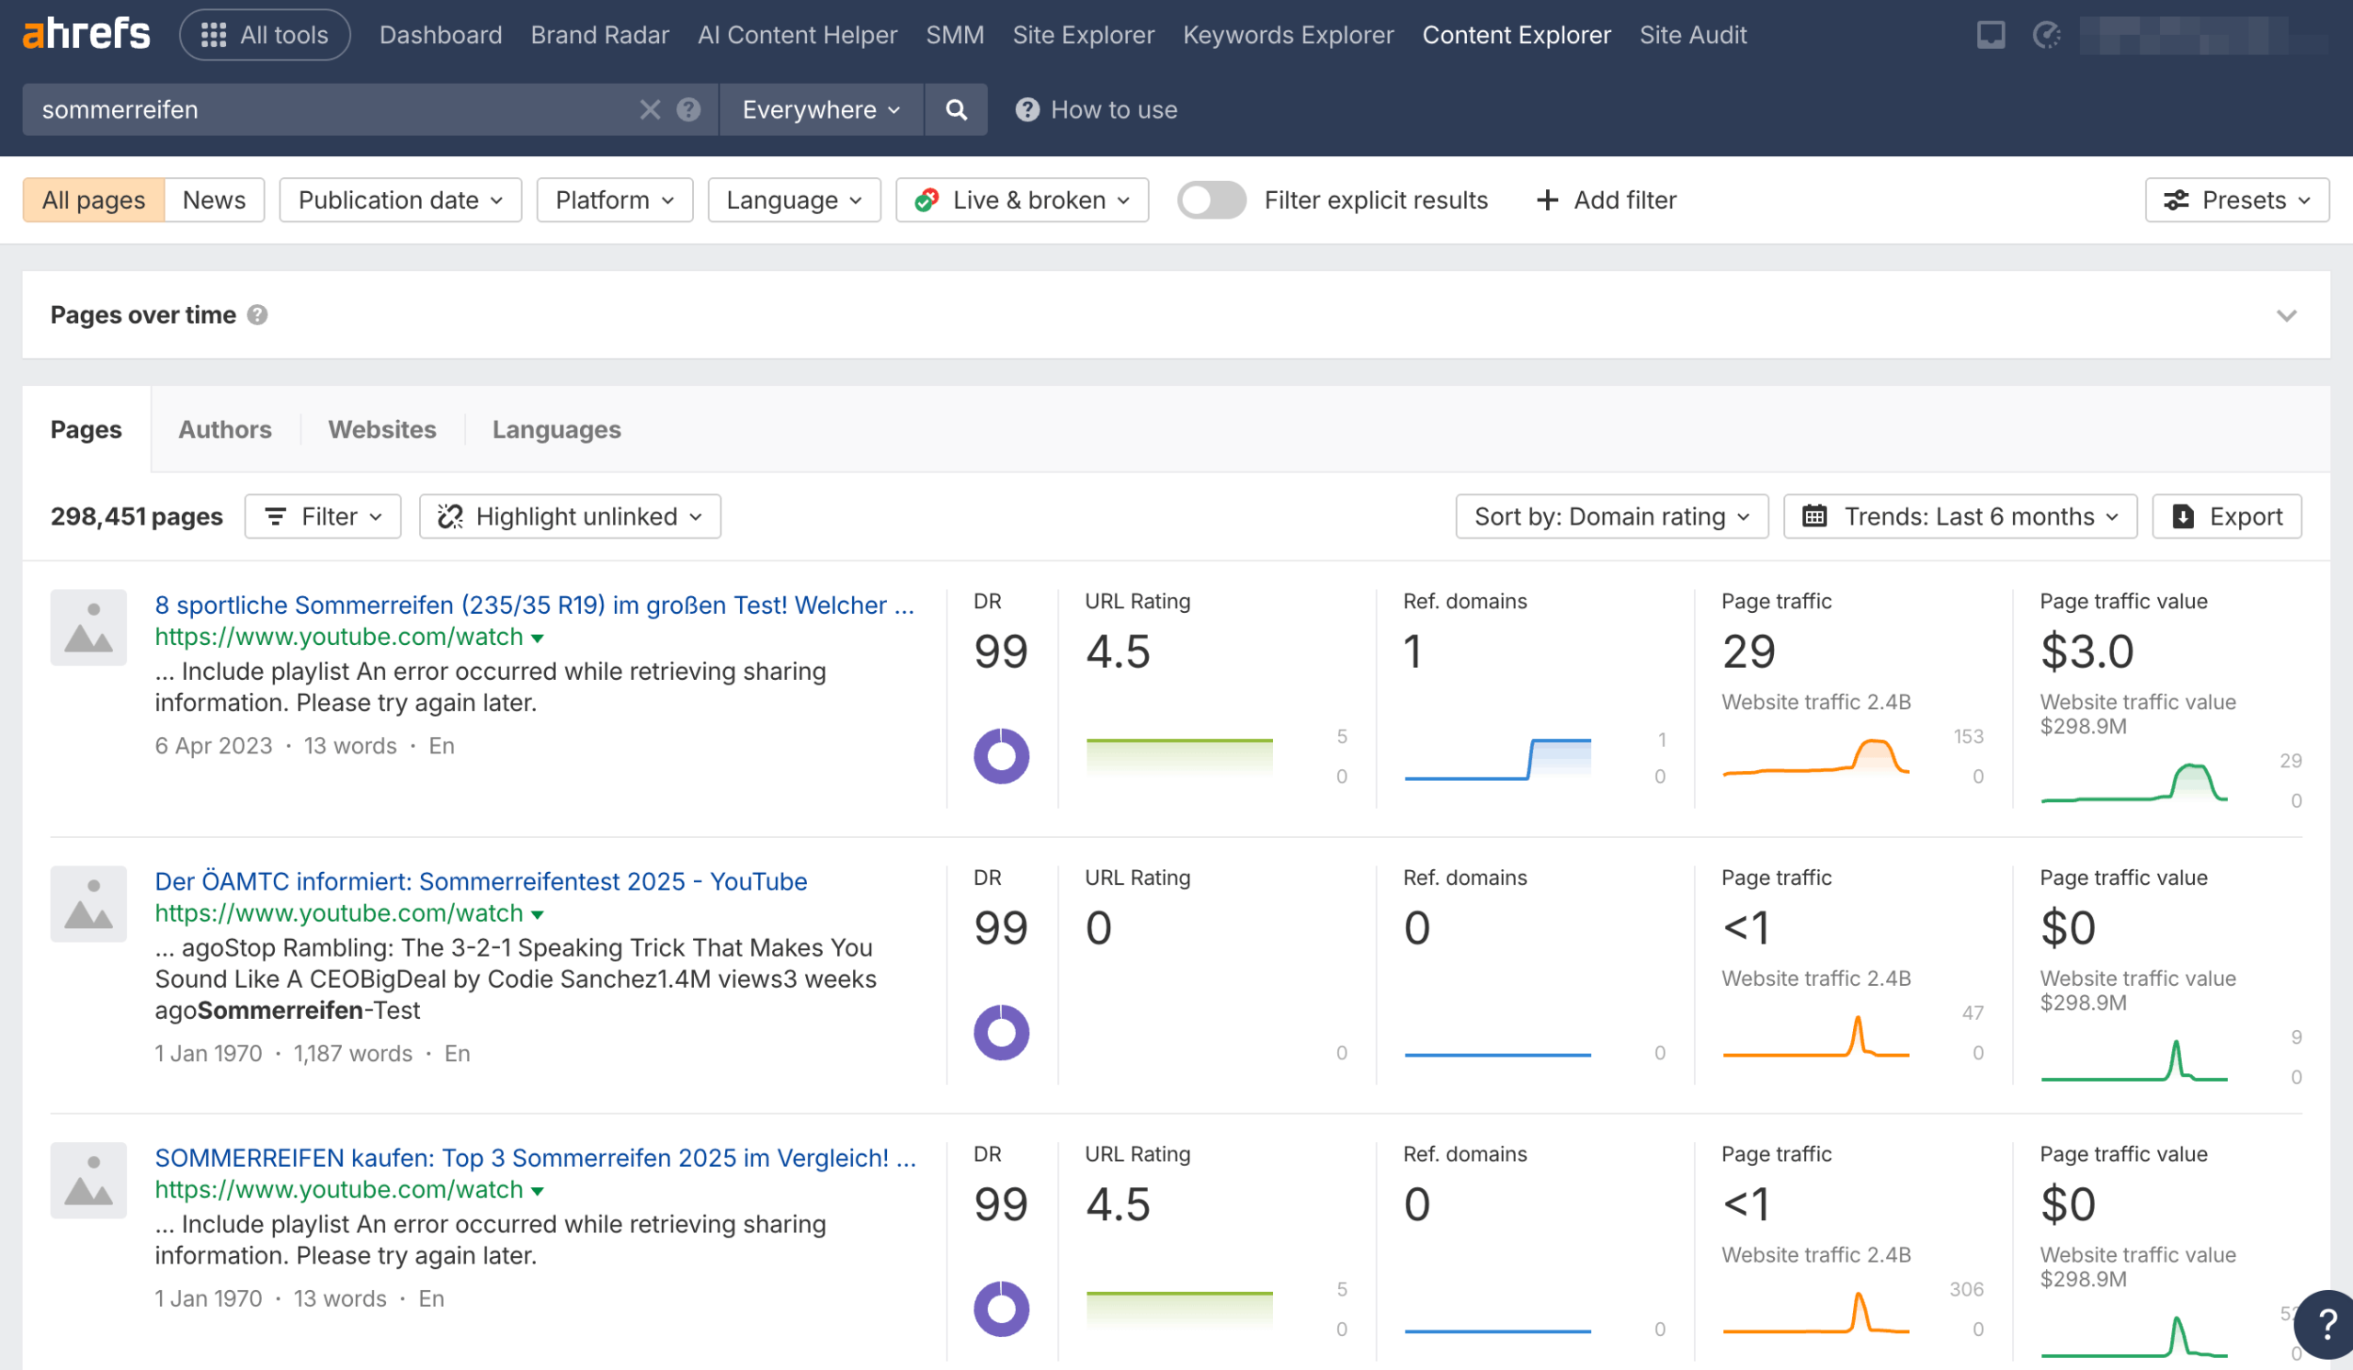Click the Live & broken status icon

click(x=926, y=199)
